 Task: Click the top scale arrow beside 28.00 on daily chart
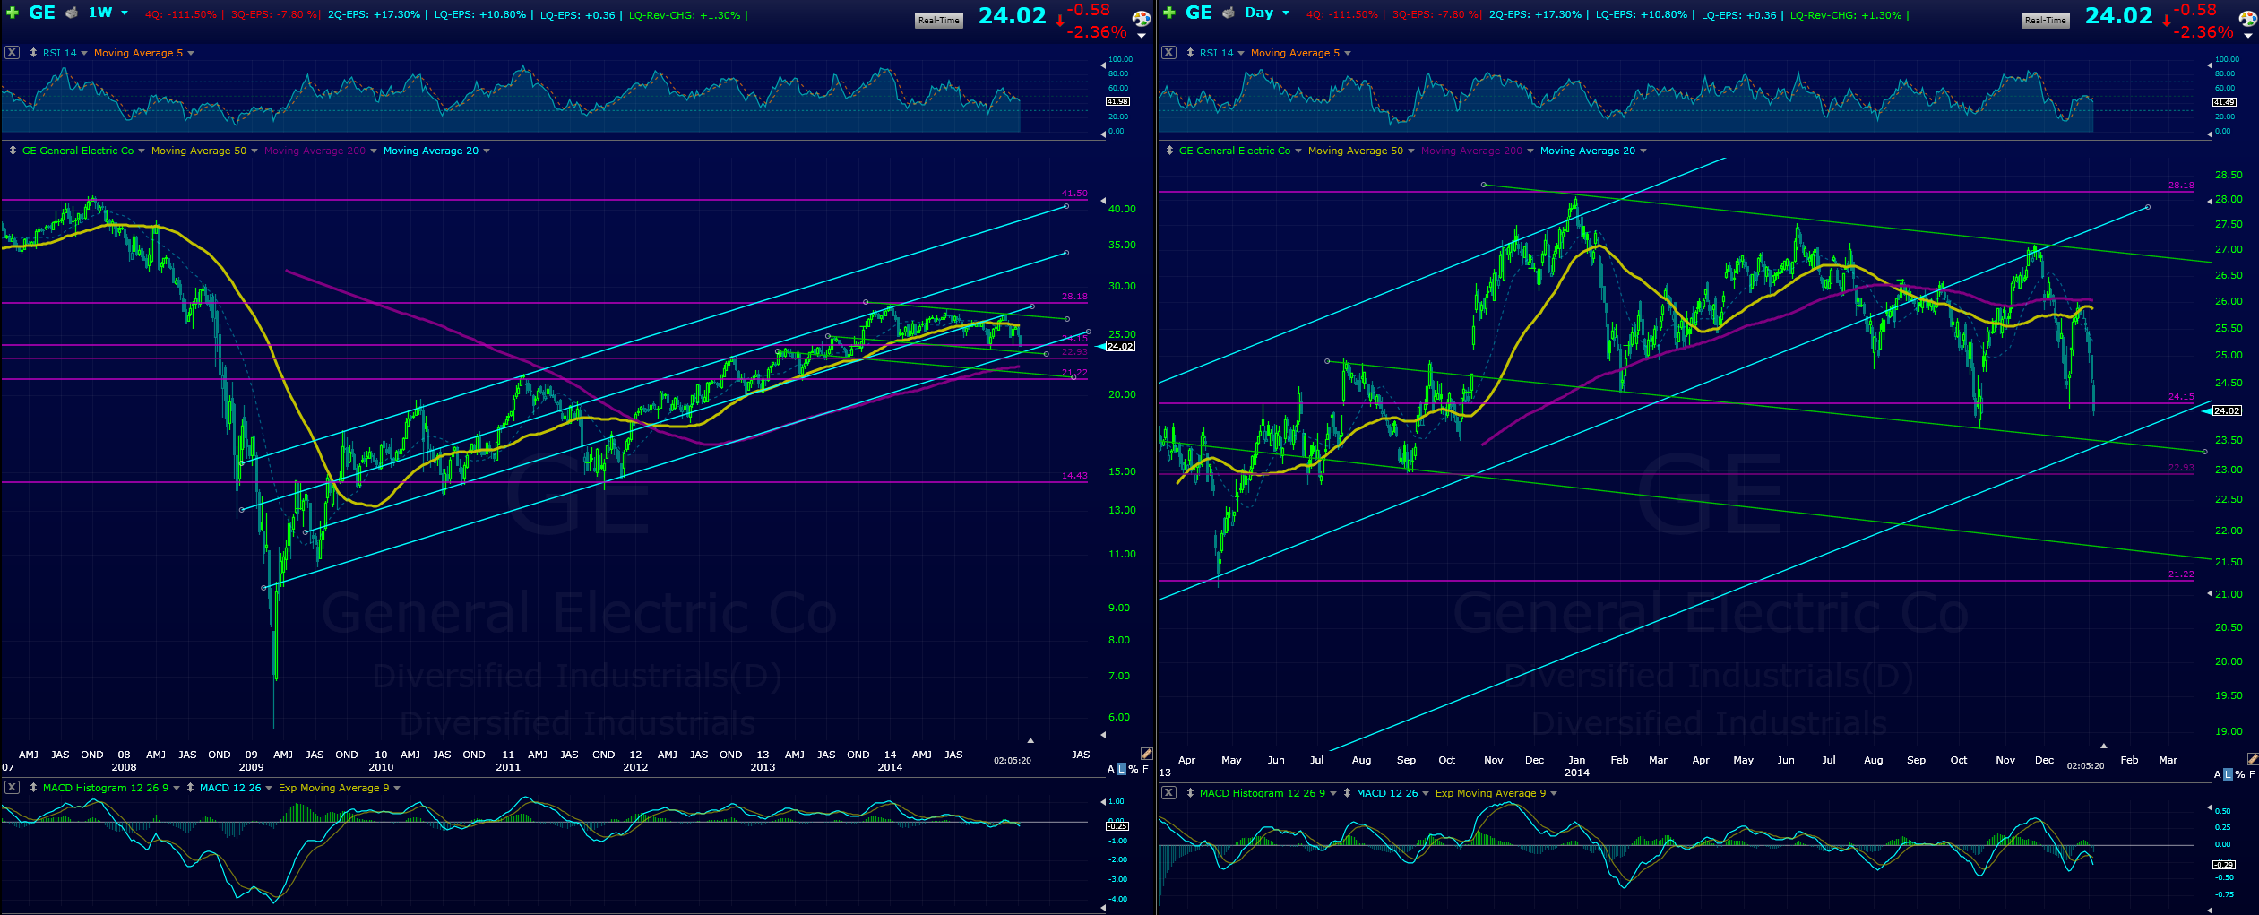(x=2209, y=201)
